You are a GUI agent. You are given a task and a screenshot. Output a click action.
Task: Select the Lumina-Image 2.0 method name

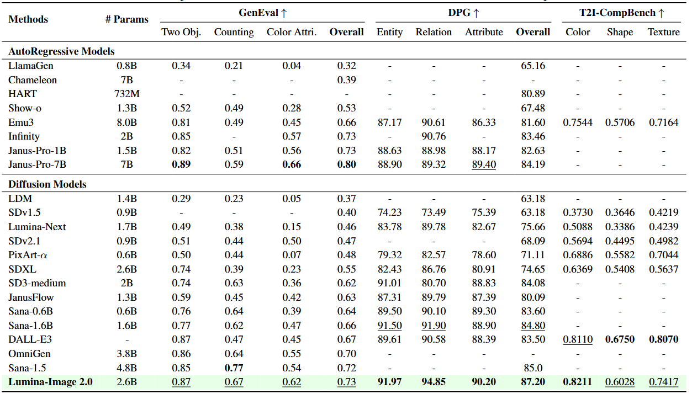tap(50, 382)
